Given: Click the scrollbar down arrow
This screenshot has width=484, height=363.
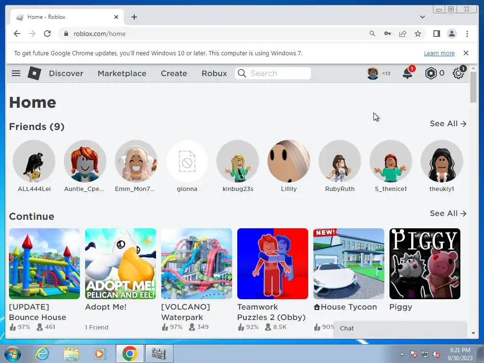Looking at the screenshot, I should tap(473, 333).
